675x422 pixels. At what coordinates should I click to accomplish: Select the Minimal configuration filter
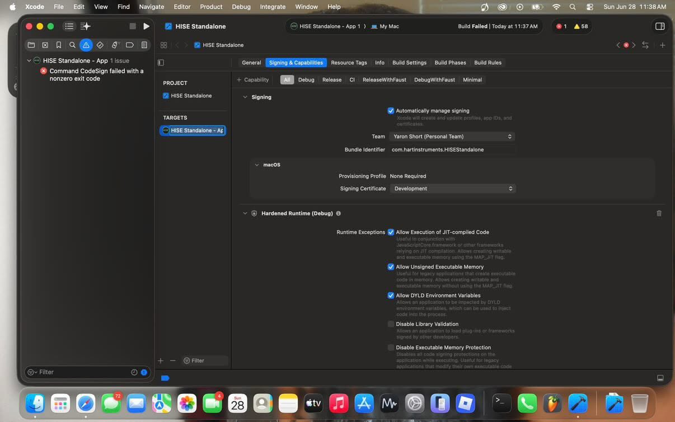tap(472, 80)
